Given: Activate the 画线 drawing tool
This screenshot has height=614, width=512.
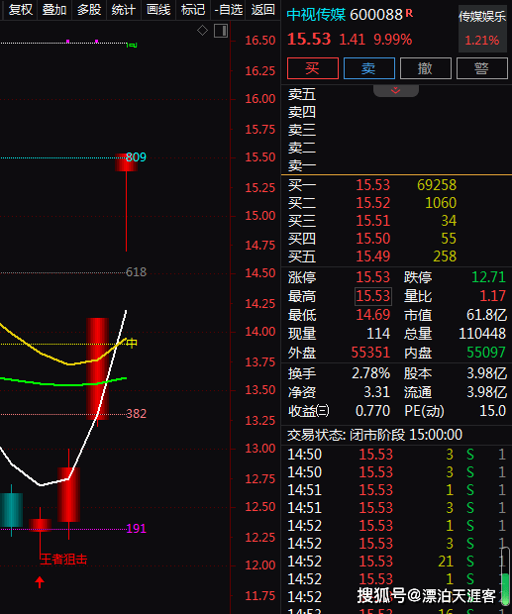Looking at the screenshot, I should [158, 9].
